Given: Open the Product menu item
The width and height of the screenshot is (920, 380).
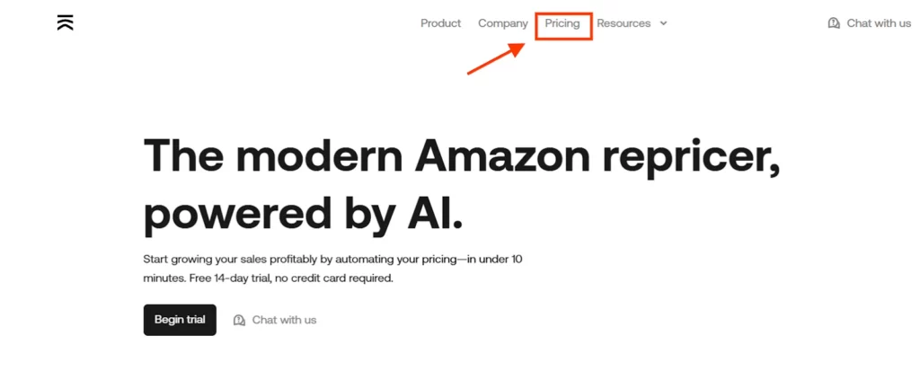Looking at the screenshot, I should point(440,23).
